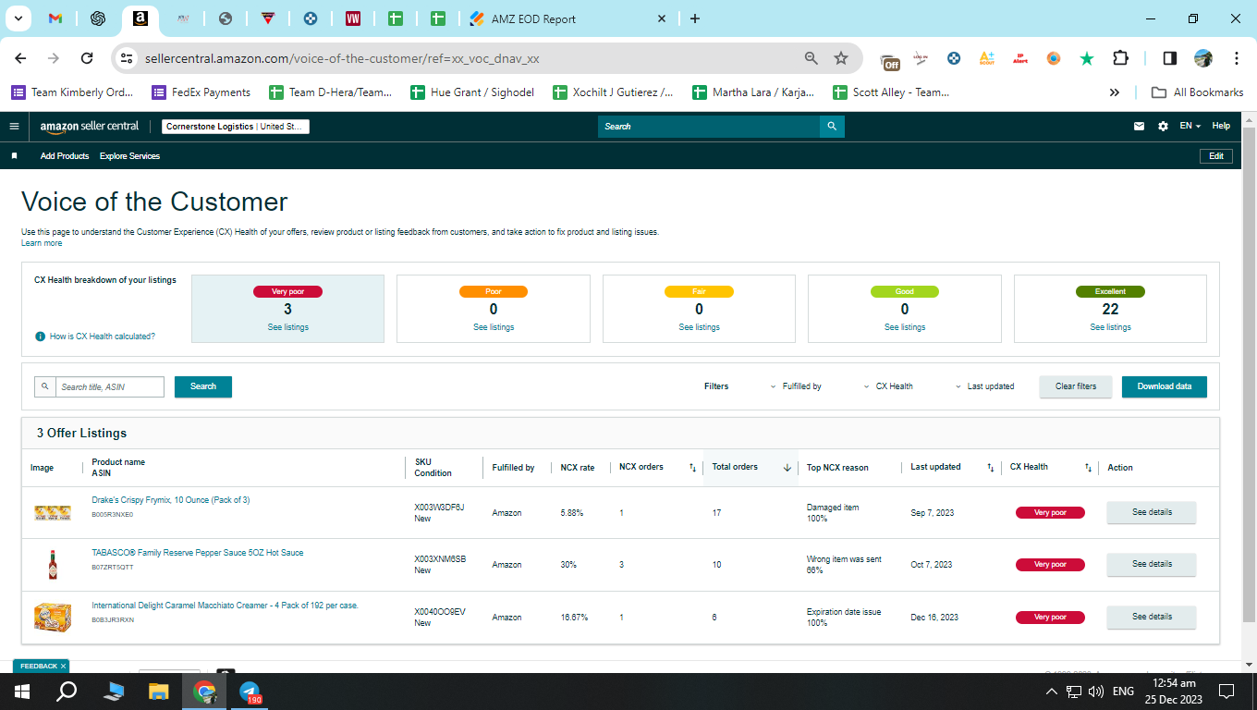Open the Seller Central settings gear

[x=1163, y=127]
